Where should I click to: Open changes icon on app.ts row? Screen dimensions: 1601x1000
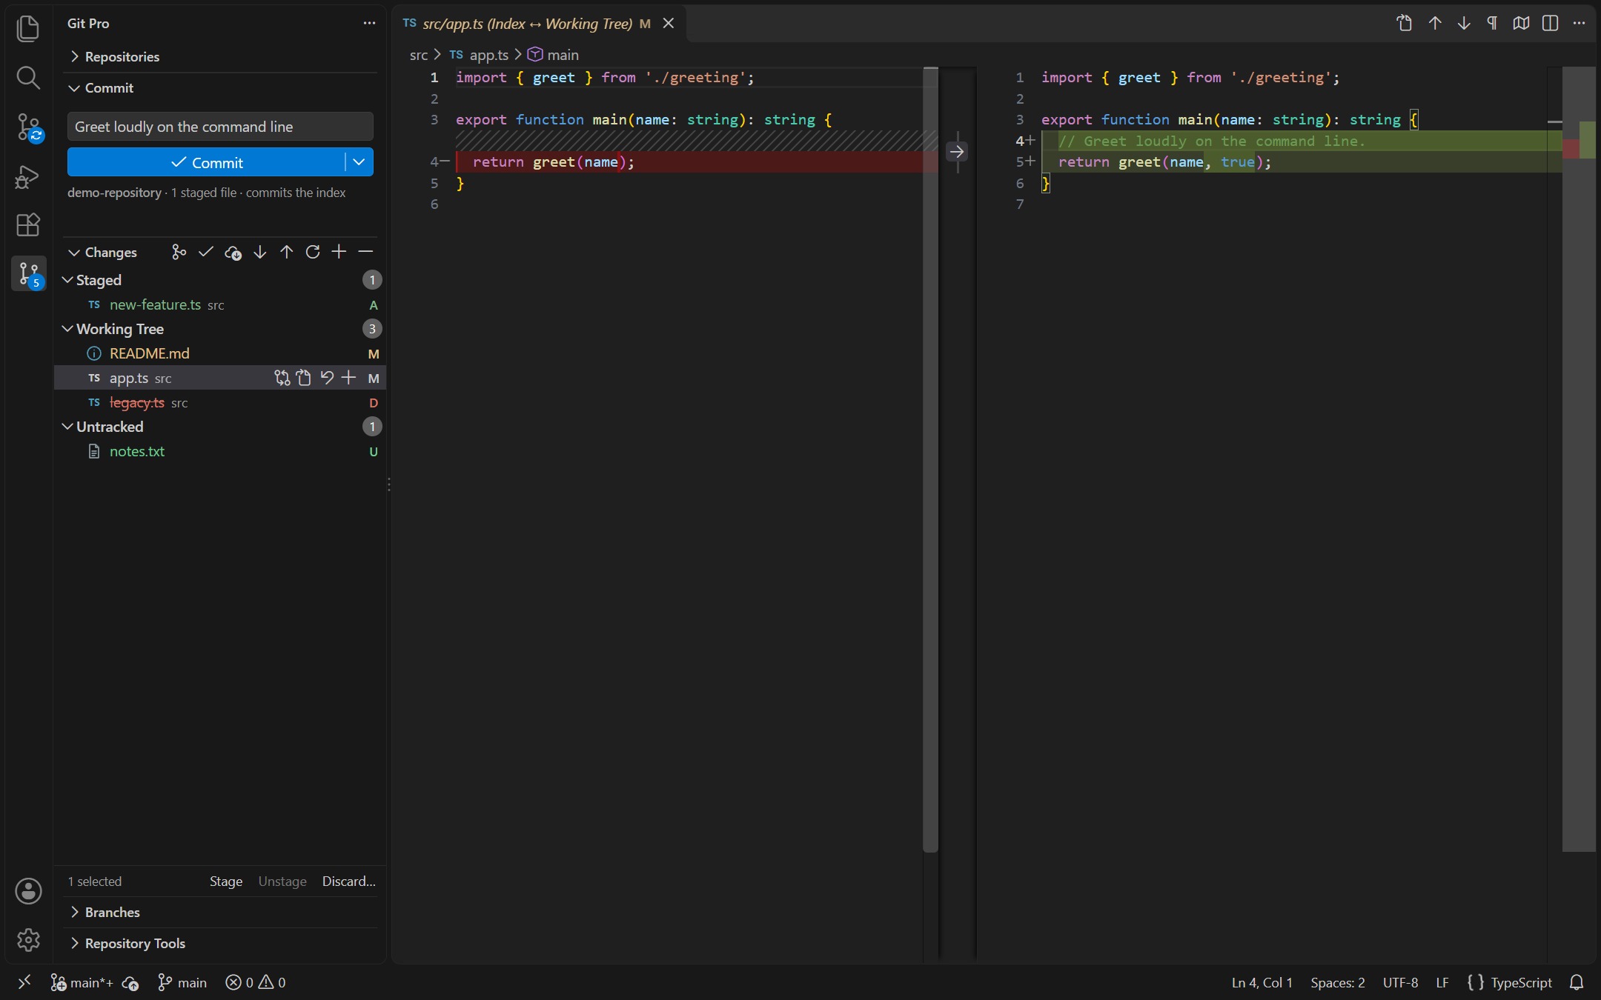pyautogui.click(x=282, y=379)
